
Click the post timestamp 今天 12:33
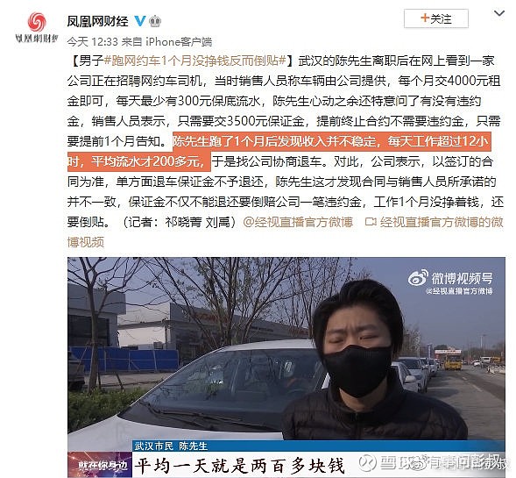[93, 42]
